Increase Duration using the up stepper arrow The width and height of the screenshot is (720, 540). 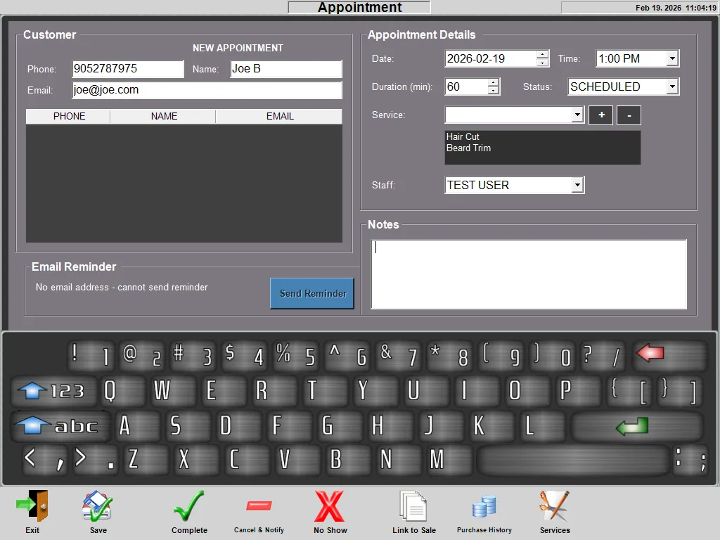click(x=493, y=82)
